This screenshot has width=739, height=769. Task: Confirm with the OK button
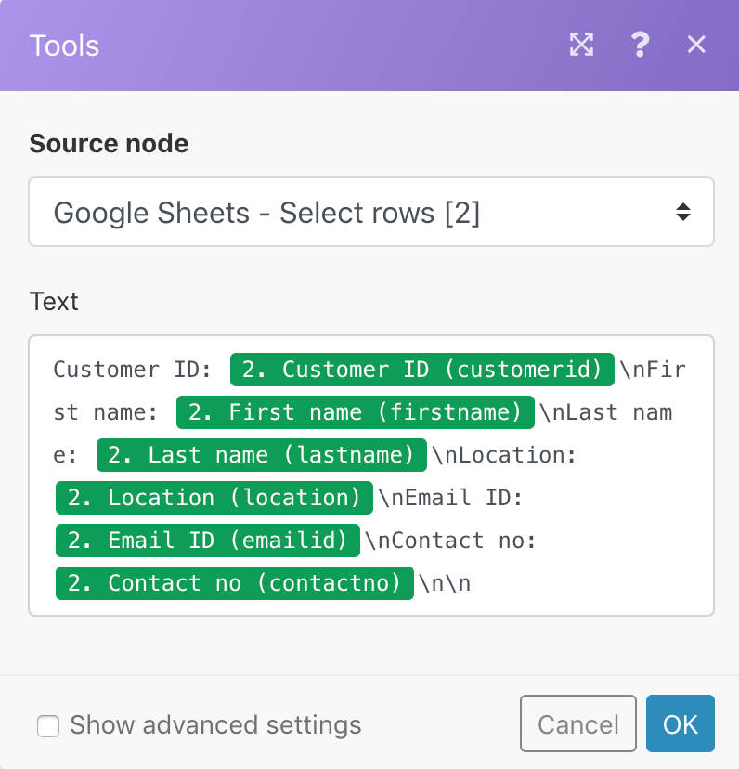[x=680, y=723]
